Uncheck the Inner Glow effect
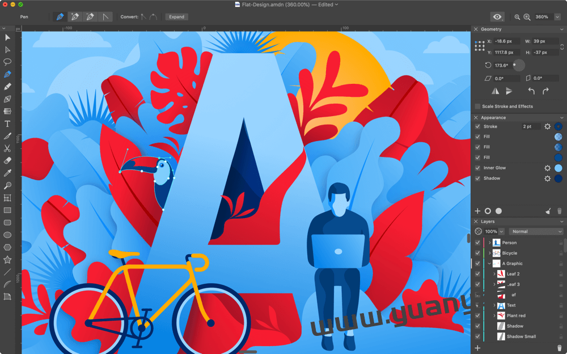 tap(477, 168)
